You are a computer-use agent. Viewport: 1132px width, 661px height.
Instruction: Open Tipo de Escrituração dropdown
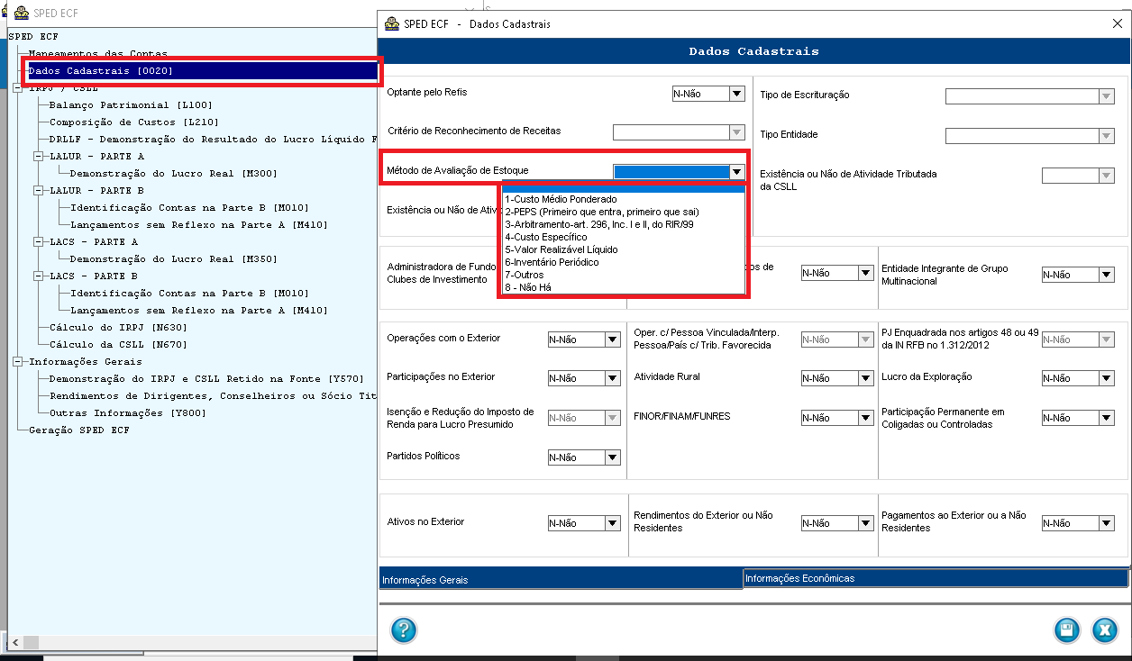(1107, 96)
